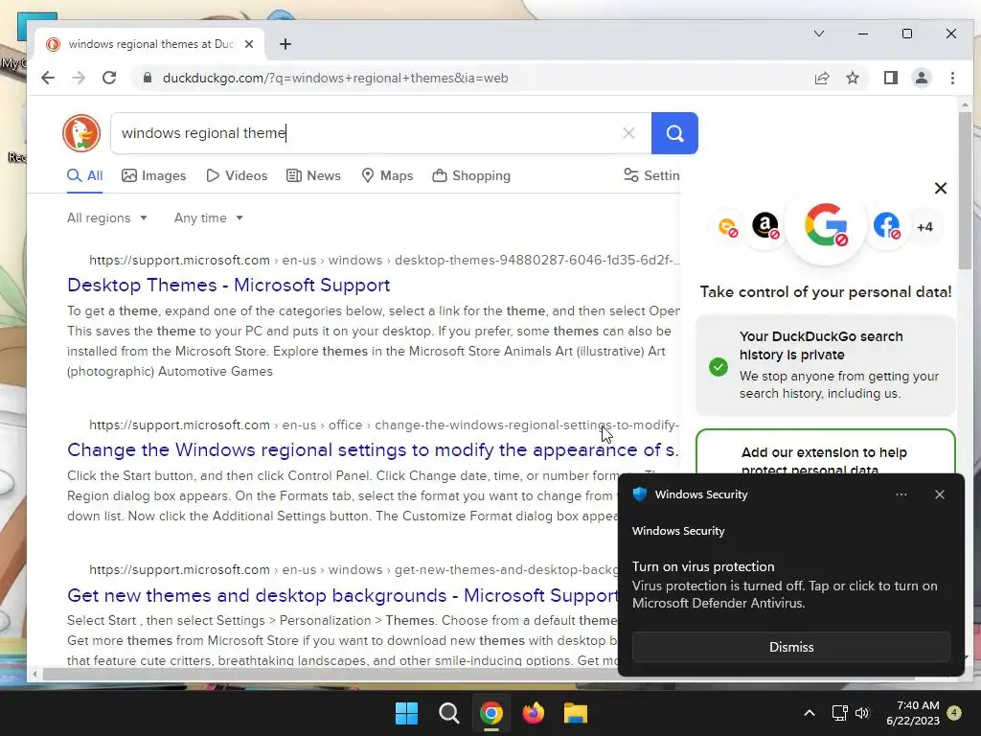Click the browser forward arrow

coord(79,79)
